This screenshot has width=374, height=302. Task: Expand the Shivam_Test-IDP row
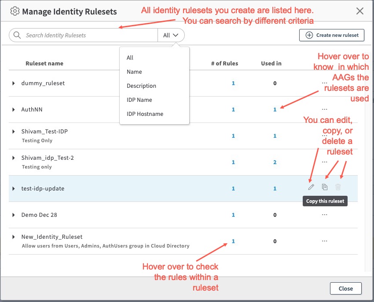14,132
